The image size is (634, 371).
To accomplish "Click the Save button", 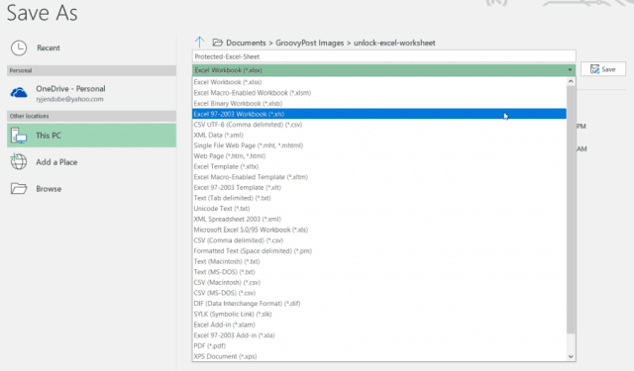I will (x=603, y=69).
